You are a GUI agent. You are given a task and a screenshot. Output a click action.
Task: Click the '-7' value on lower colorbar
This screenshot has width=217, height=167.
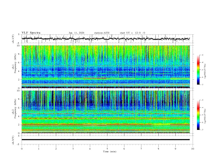click(x=202, y=130)
